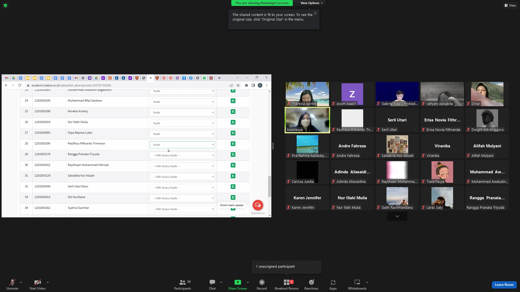Open the Zoom encryption shield icon
This screenshot has width=520, height=292.
click(5, 5)
